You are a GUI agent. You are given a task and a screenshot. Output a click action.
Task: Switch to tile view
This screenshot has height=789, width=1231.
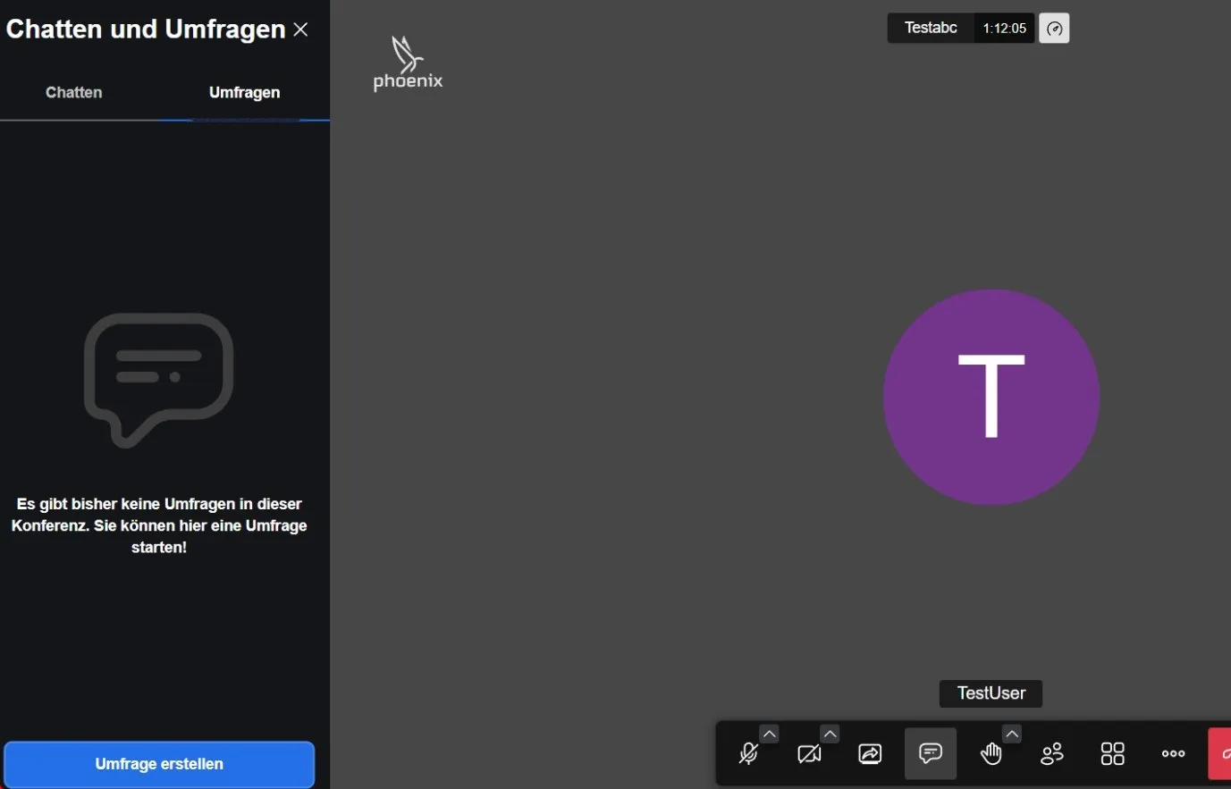1113,754
